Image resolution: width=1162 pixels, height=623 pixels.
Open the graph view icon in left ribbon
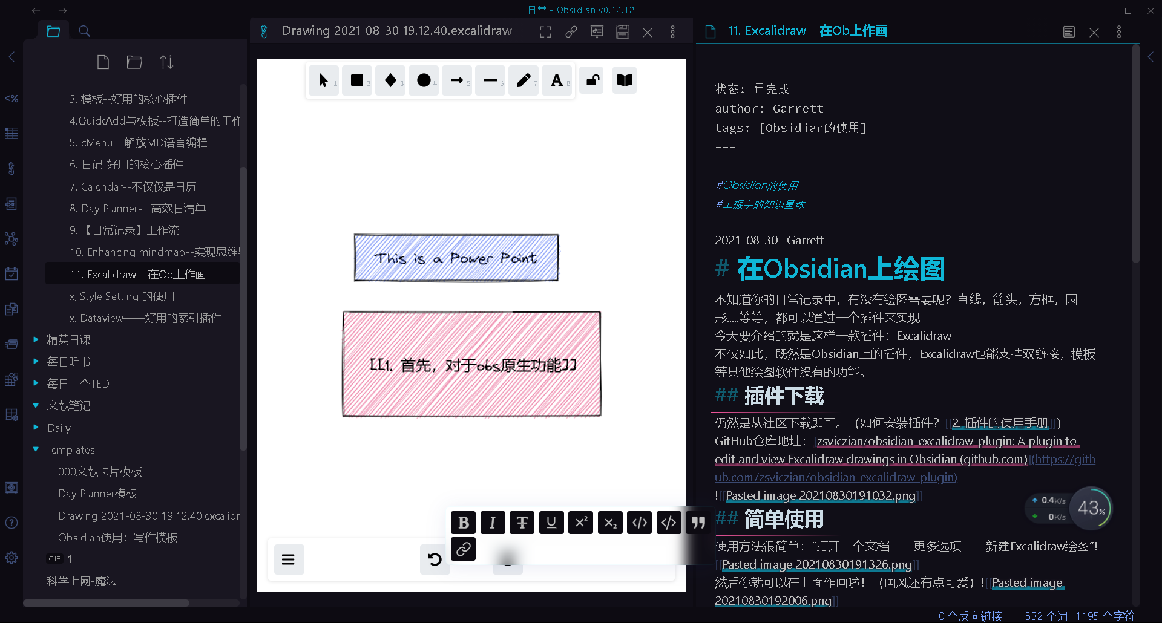11,239
